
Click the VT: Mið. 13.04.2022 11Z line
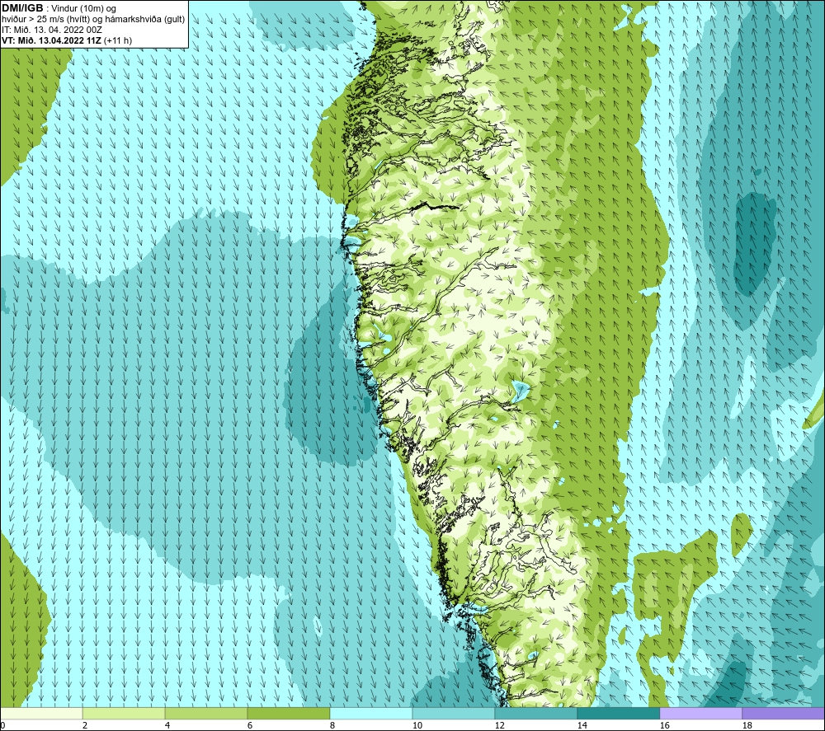(x=66, y=40)
